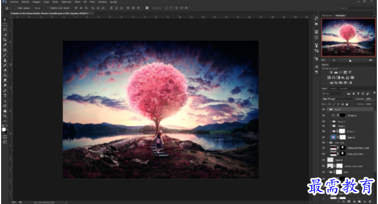
Task: Select the Crop tool
Action: click(x=5, y=40)
